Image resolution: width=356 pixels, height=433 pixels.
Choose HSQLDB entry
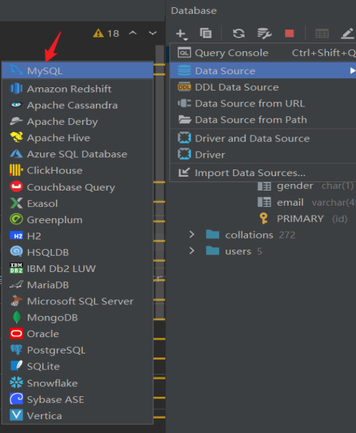[77, 252]
